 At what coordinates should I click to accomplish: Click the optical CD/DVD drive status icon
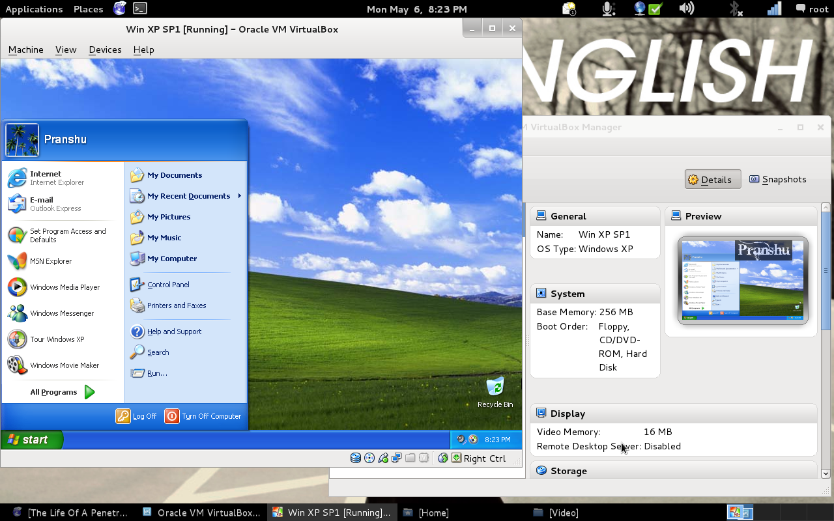[x=369, y=458]
